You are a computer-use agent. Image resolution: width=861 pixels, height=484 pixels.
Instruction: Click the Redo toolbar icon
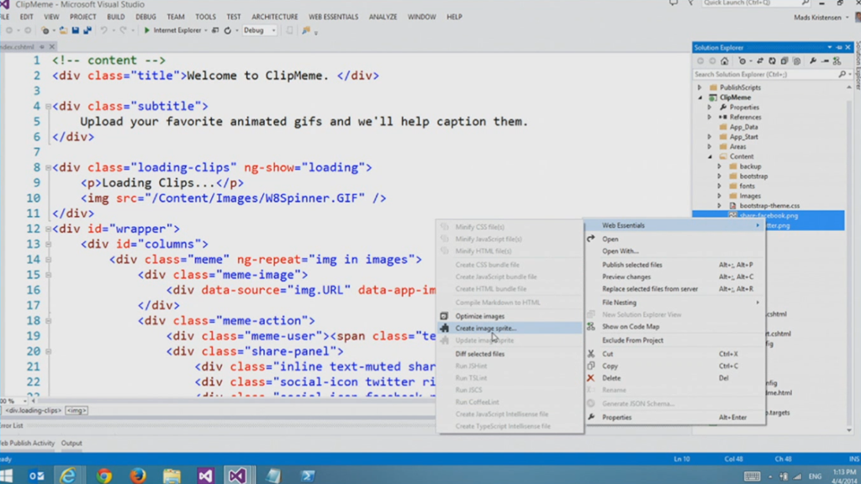point(123,31)
